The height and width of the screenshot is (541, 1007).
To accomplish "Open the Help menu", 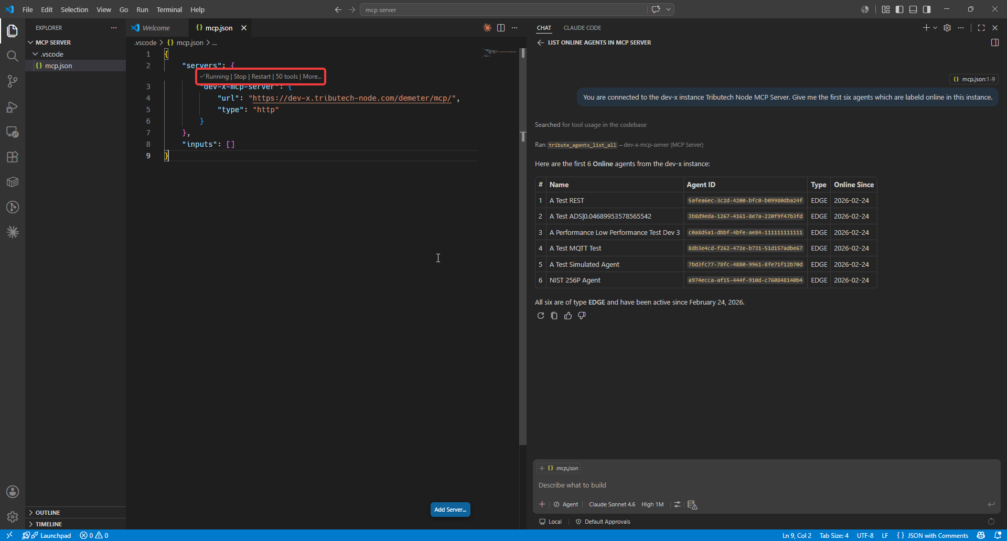I will pyautogui.click(x=197, y=9).
